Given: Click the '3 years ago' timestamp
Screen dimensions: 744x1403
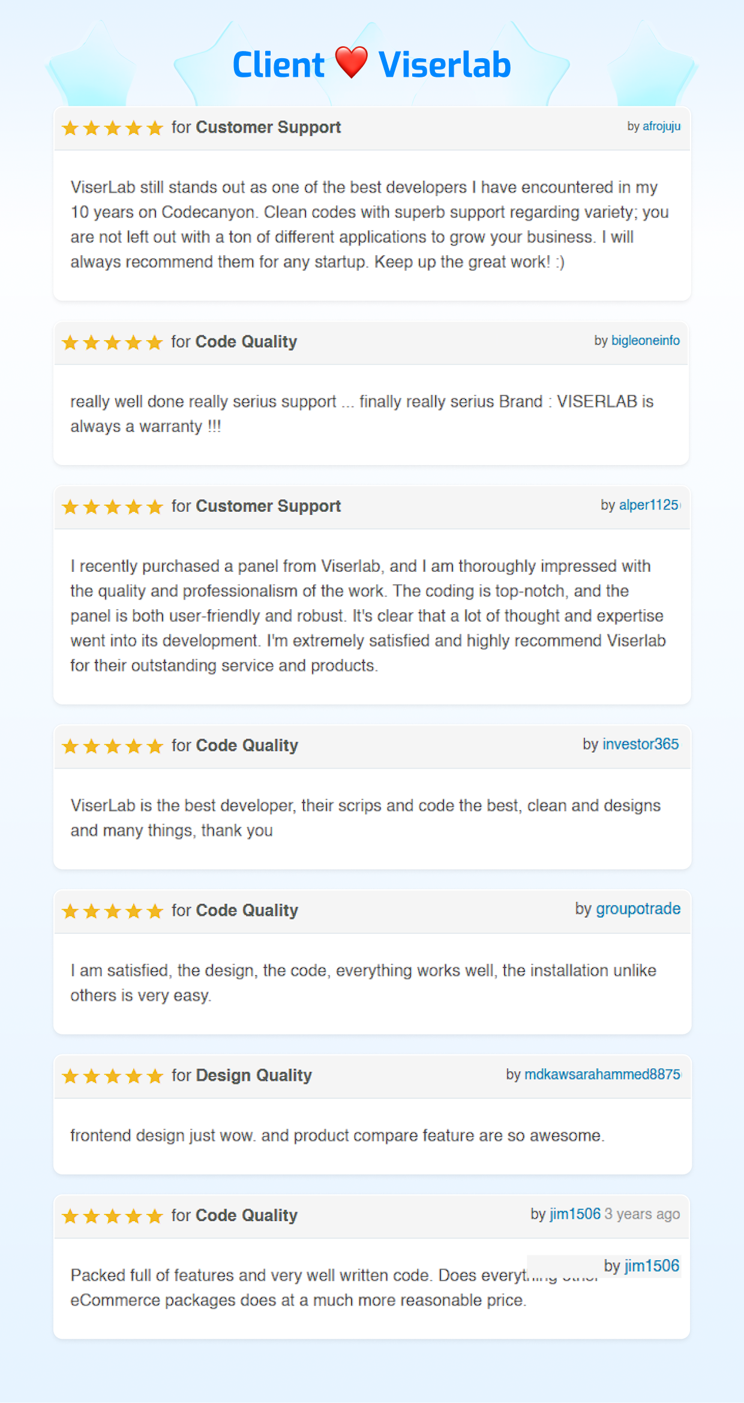Looking at the screenshot, I should click(642, 1214).
